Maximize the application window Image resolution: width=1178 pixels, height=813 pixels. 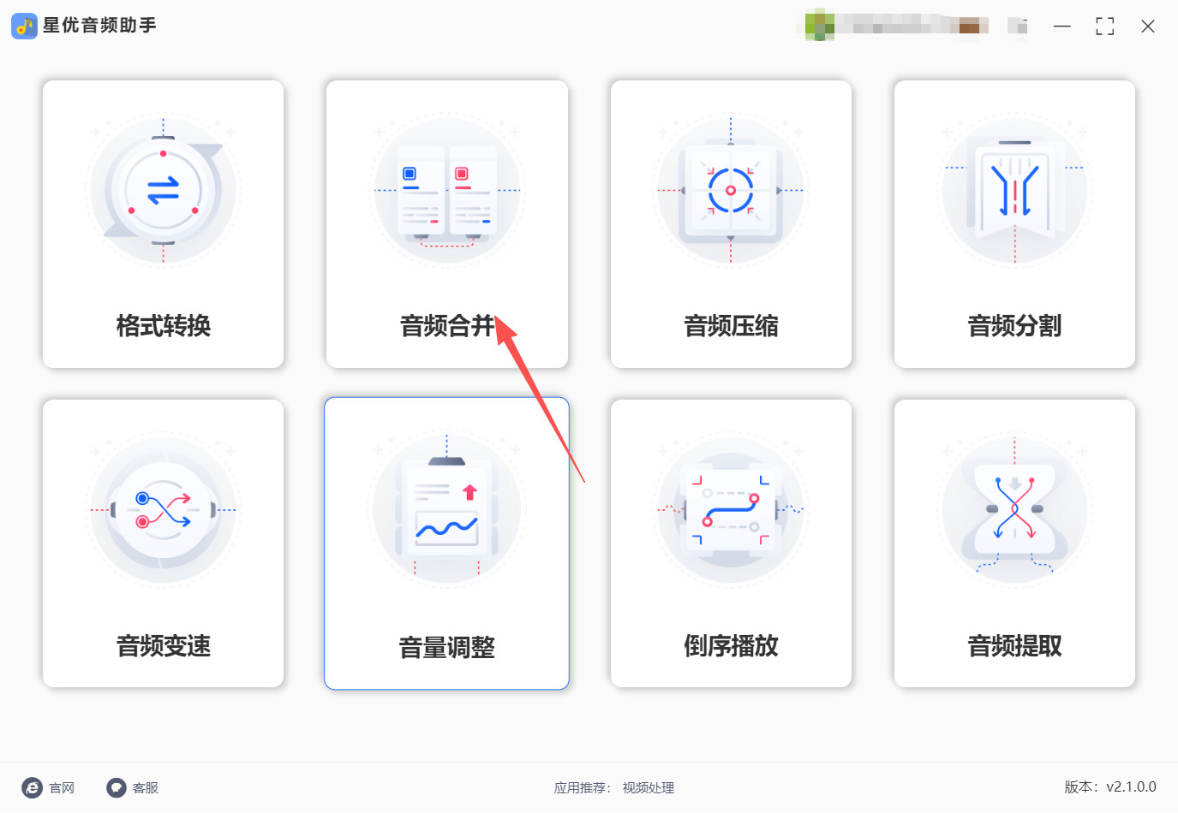pyautogui.click(x=1105, y=27)
